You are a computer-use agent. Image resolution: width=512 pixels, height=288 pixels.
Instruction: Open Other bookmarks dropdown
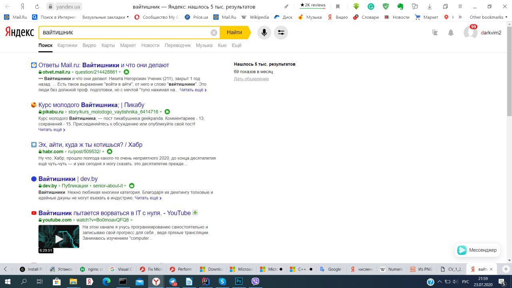tap(488, 17)
